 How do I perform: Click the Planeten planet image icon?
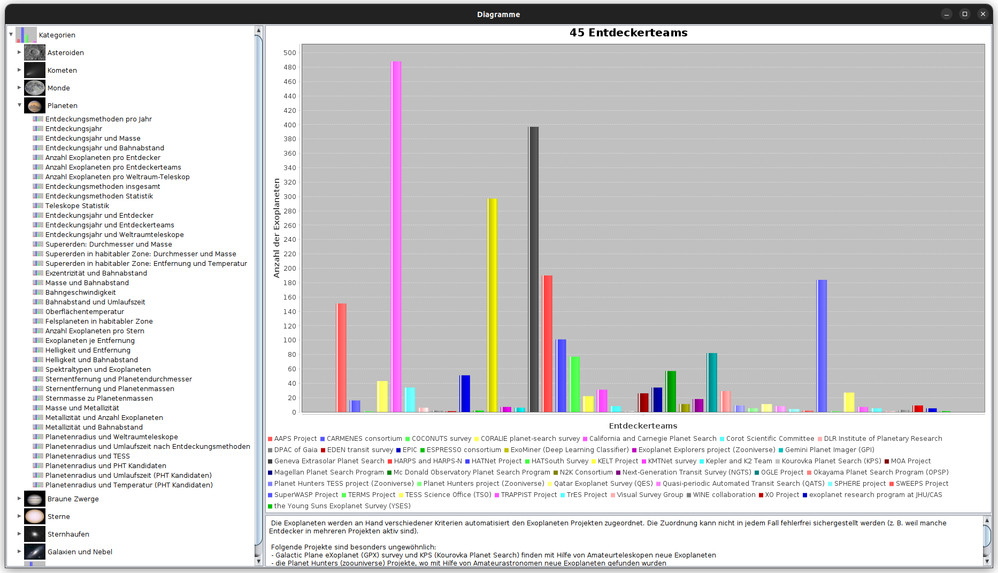point(34,105)
